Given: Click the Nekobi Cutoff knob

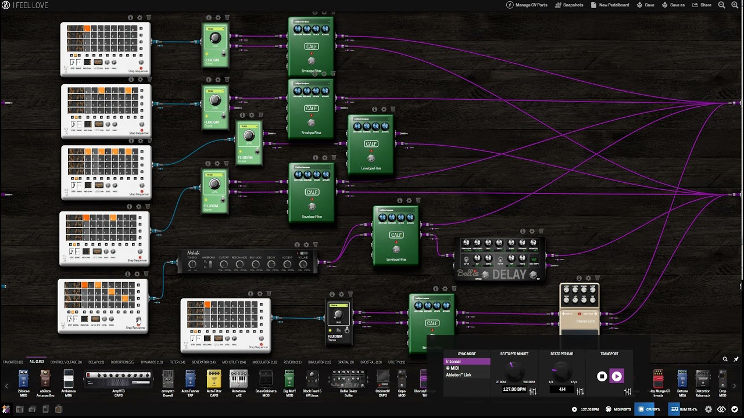Looking at the screenshot, I should pyautogui.click(x=224, y=265).
